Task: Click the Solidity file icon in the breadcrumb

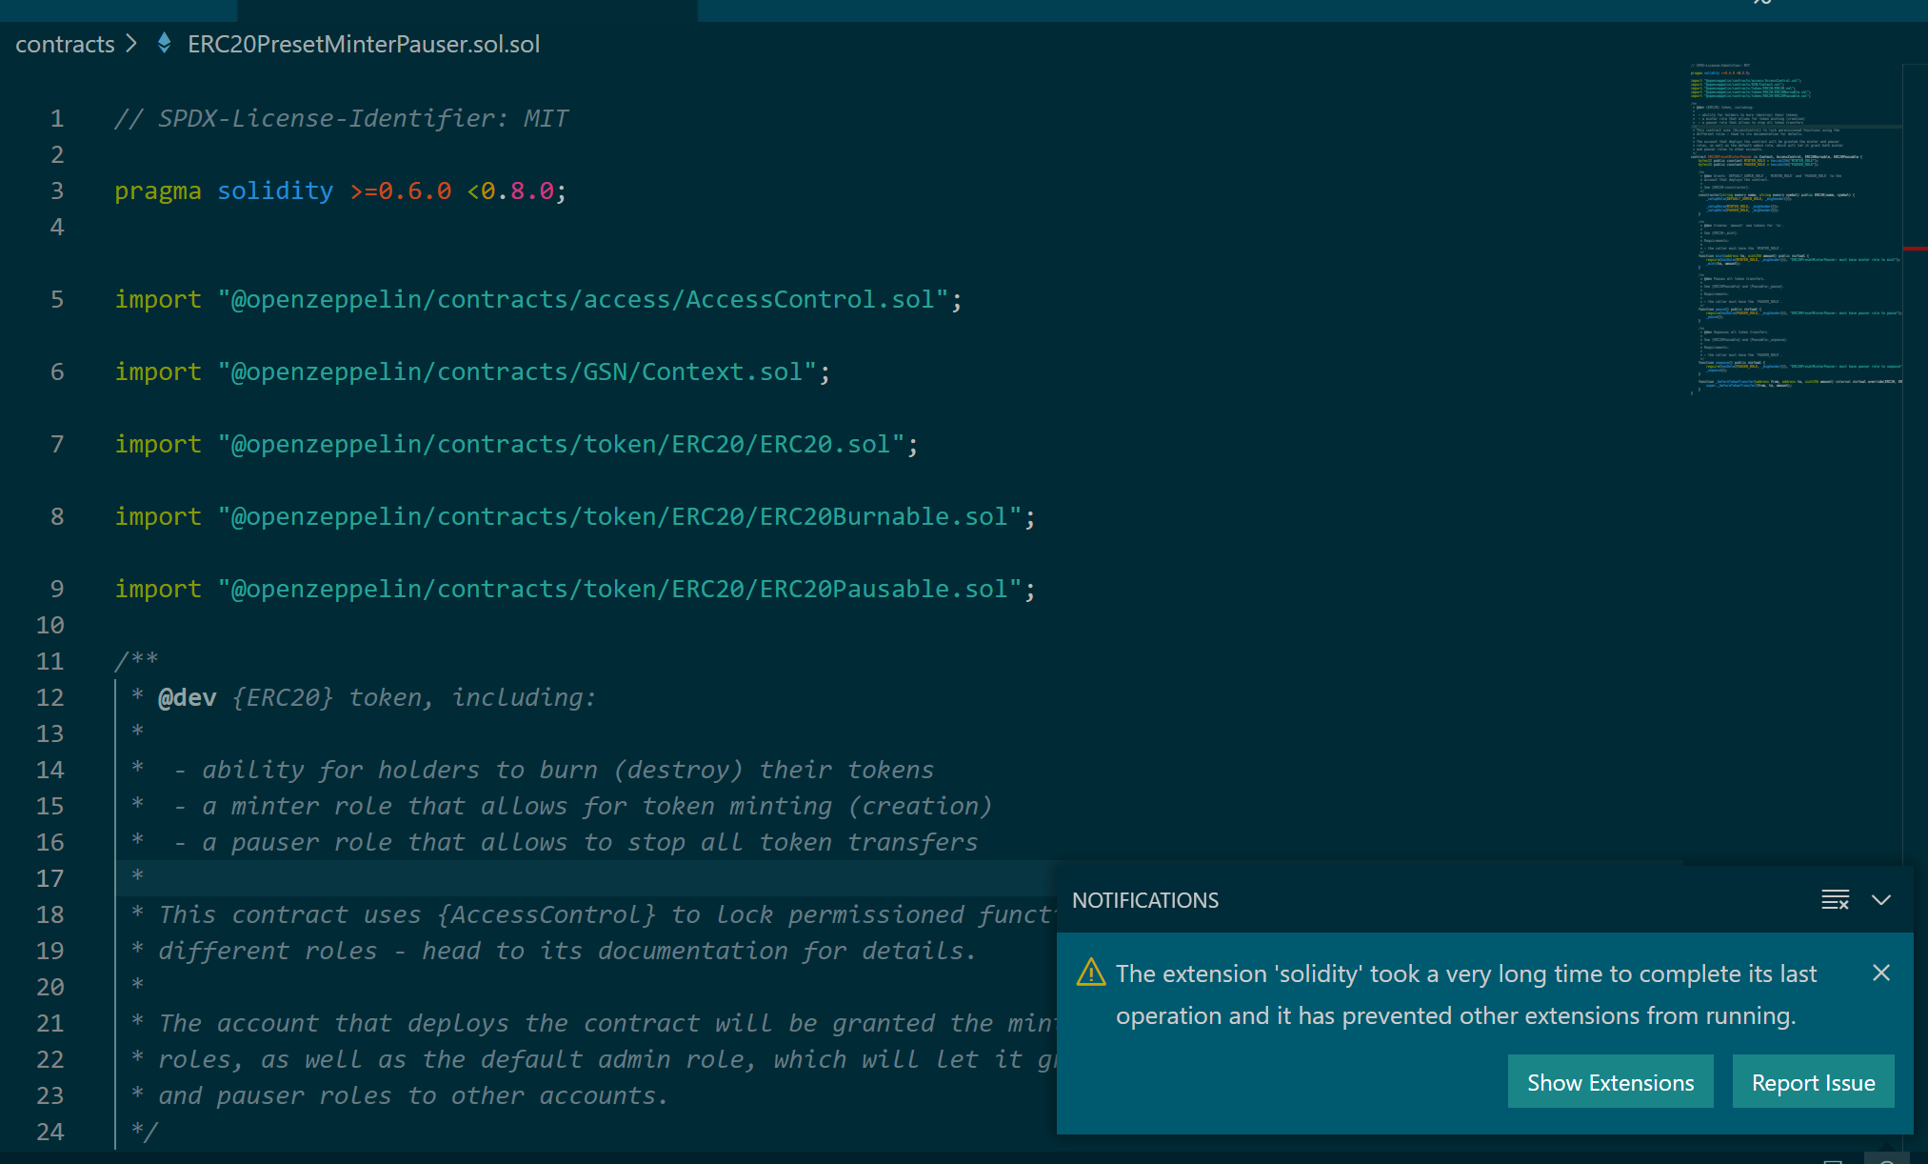Action: pyautogui.click(x=162, y=44)
